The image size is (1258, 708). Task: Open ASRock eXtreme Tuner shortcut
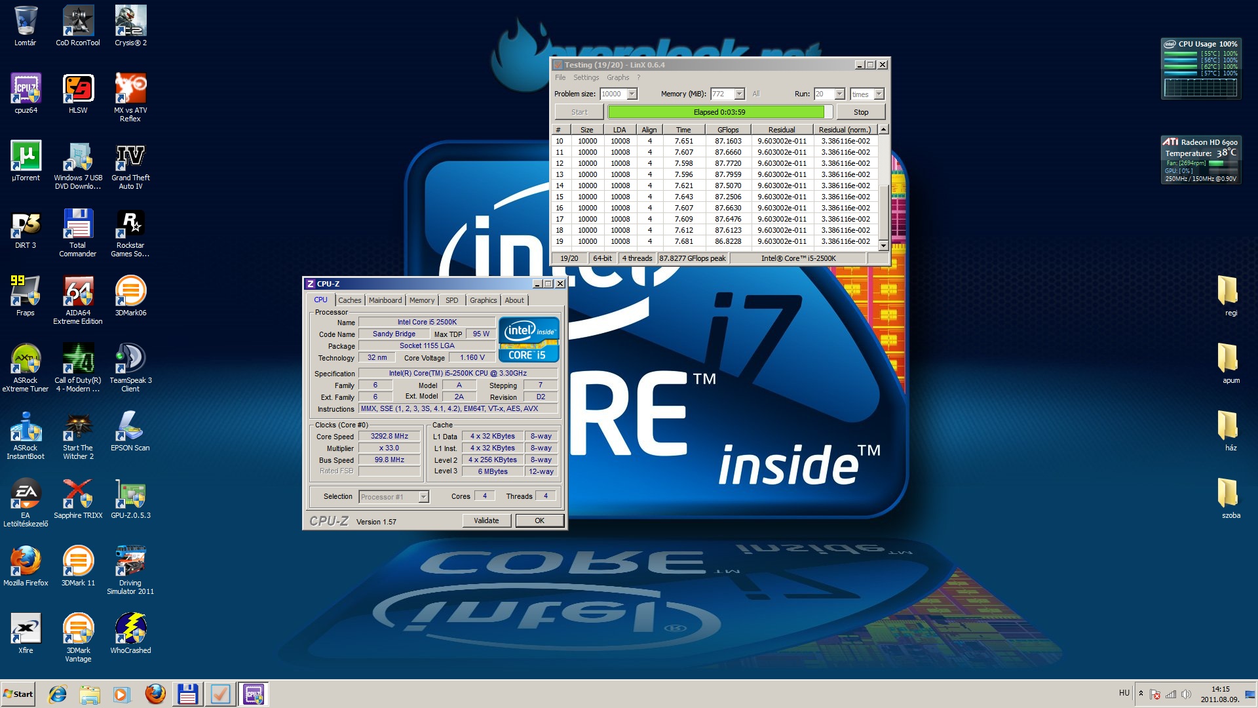pos(26,368)
